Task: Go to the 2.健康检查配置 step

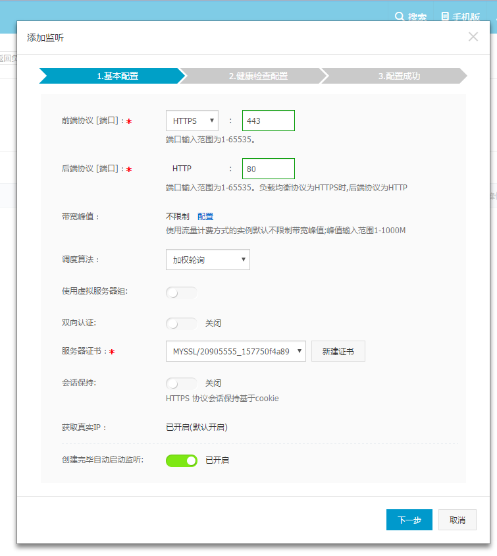Action: click(x=257, y=76)
